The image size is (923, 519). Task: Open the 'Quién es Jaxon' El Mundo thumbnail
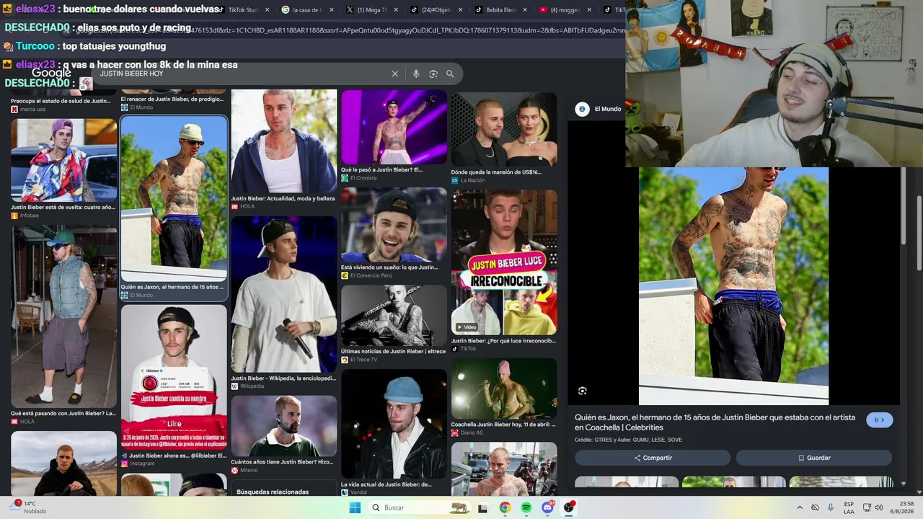[174, 200]
